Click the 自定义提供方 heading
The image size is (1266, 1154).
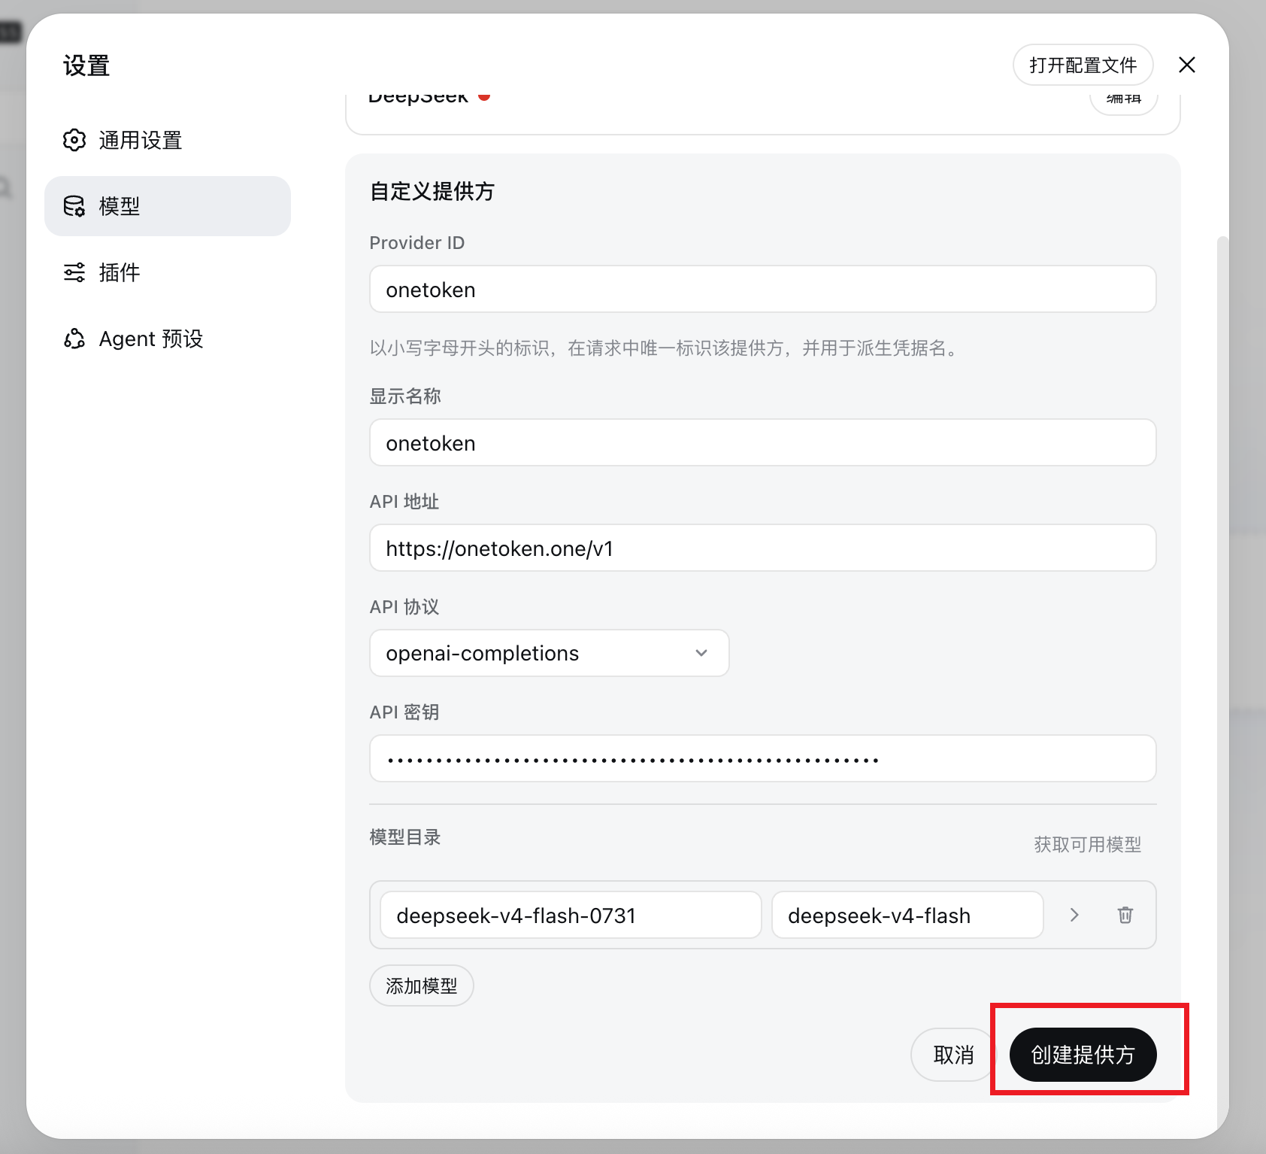pyautogui.click(x=432, y=191)
